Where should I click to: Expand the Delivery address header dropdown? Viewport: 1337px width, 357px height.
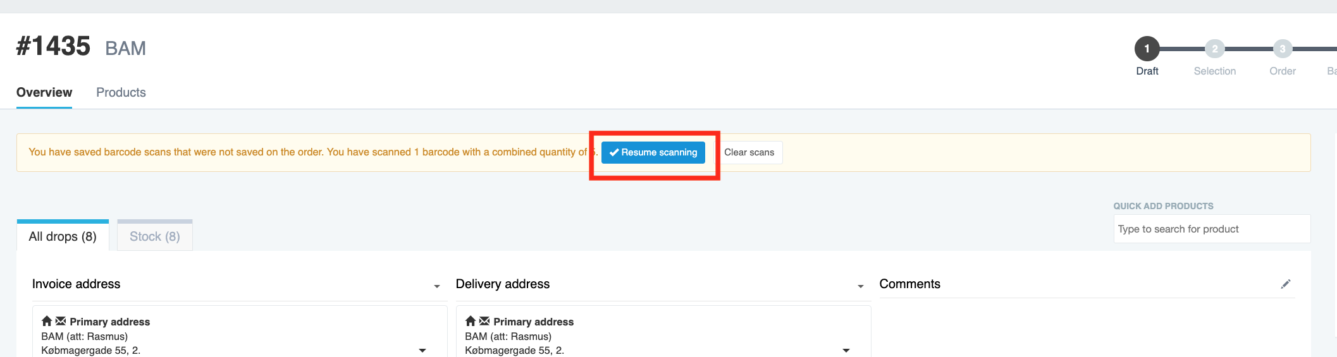860,286
